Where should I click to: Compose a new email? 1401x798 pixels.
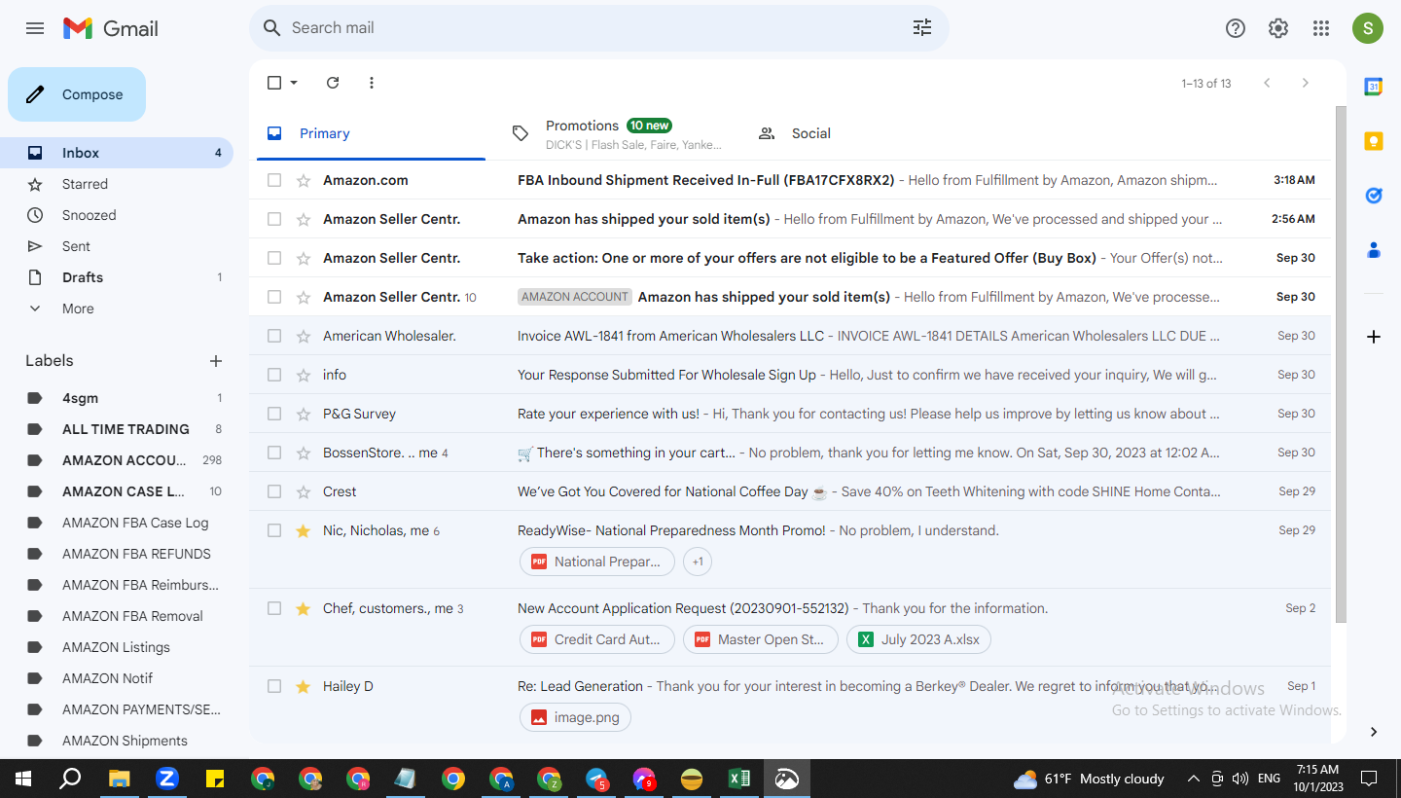tap(77, 94)
